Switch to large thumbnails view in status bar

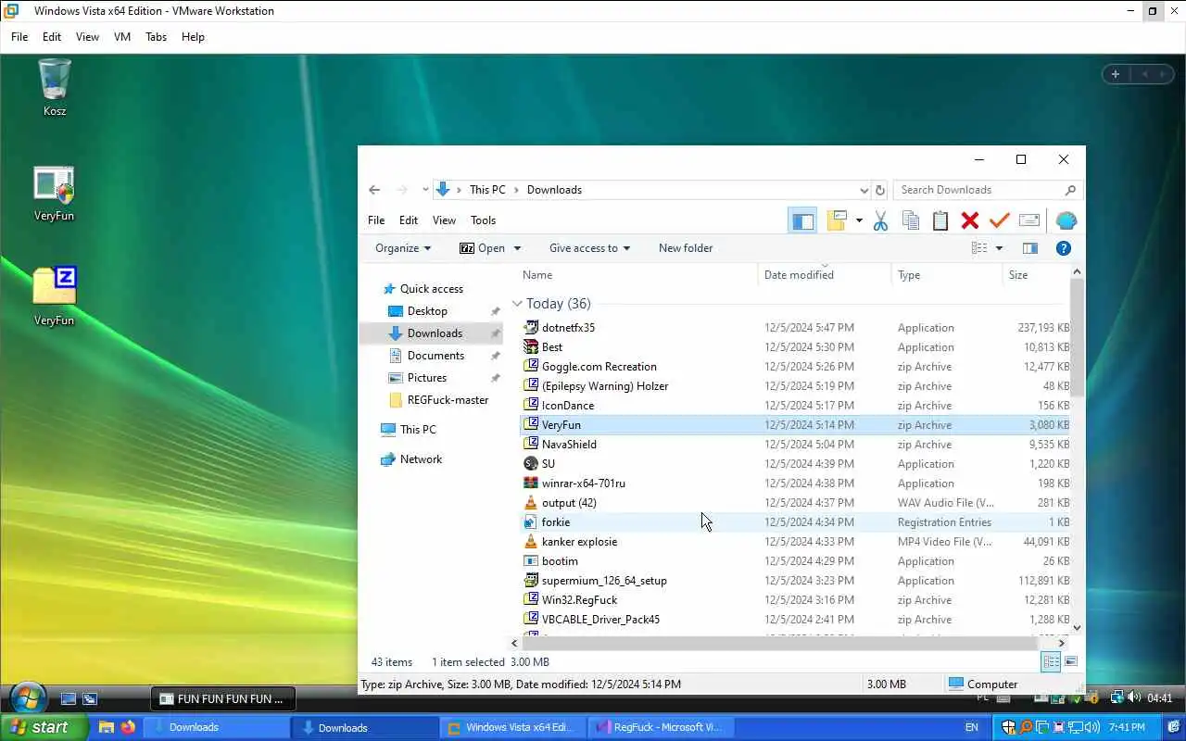(x=1071, y=661)
